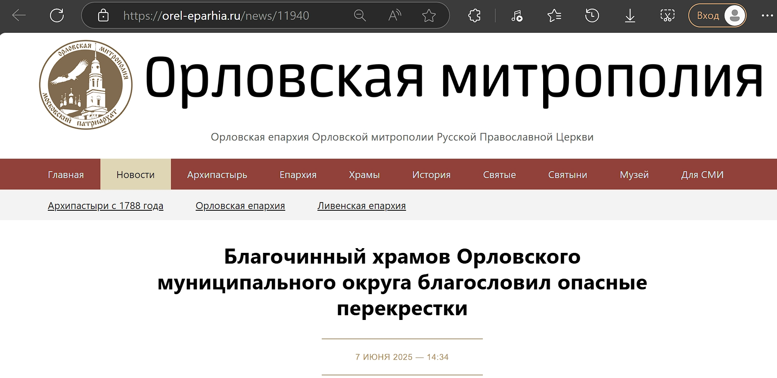Open the Downloads arrow icon
The image size is (777, 378).
[x=630, y=16]
